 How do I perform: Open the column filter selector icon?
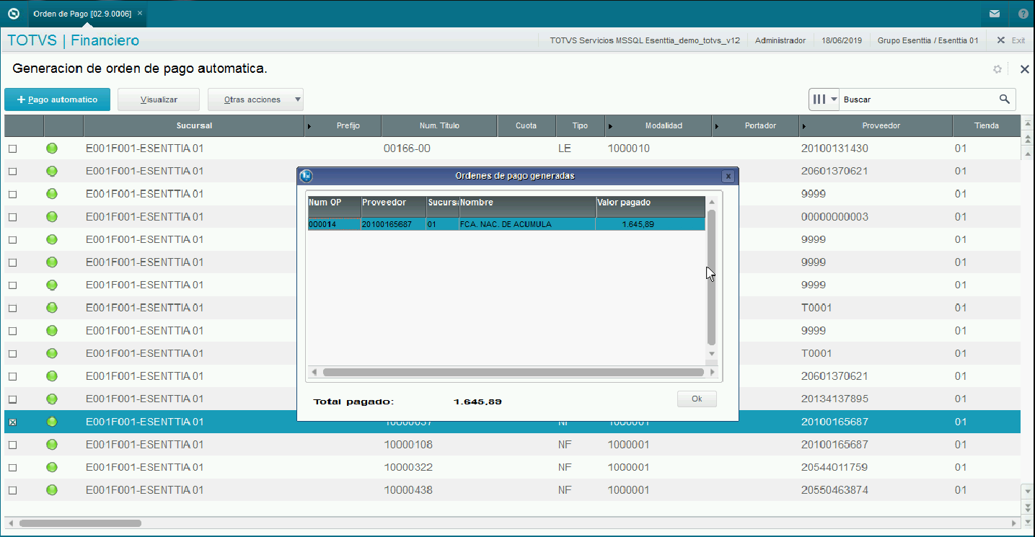pyautogui.click(x=824, y=99)
